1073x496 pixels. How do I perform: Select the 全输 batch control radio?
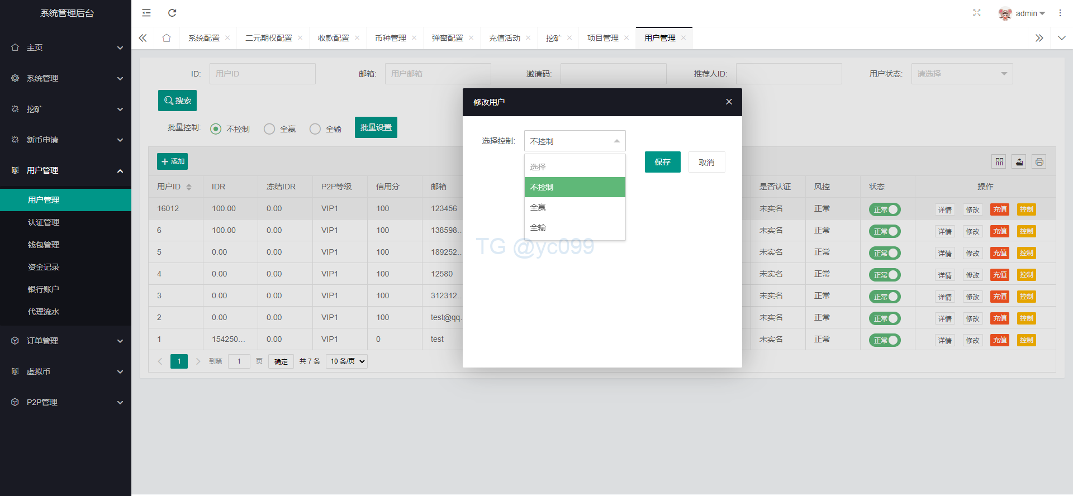point(316,129)
